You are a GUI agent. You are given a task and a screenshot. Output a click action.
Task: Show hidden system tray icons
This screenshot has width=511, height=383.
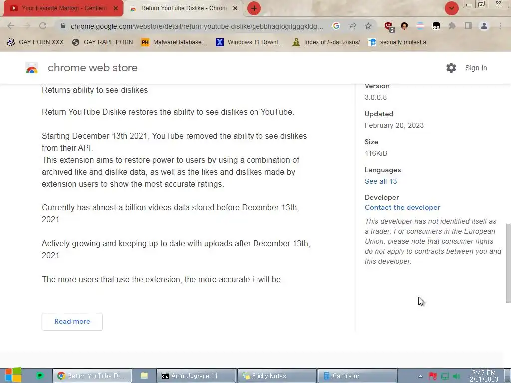pos(420,376)
